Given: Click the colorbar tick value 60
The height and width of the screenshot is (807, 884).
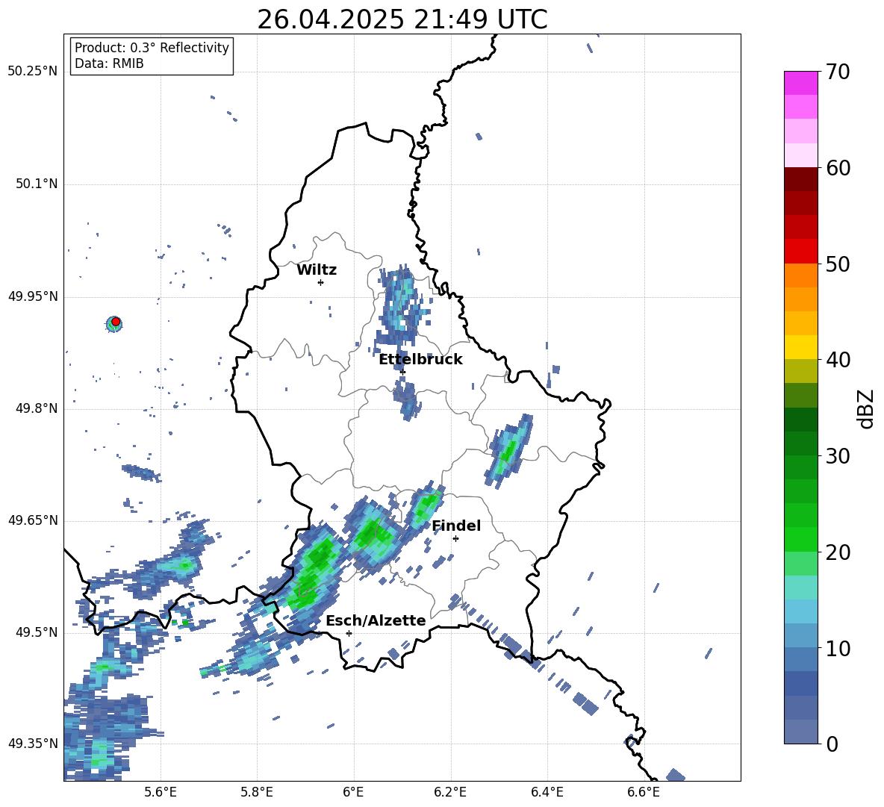Looking at the screenshot, I should [x=838, y=168].
